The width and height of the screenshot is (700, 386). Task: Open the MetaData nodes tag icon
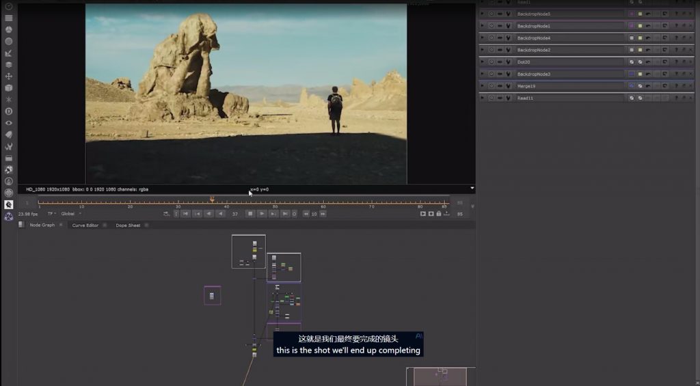coord(8,135)
